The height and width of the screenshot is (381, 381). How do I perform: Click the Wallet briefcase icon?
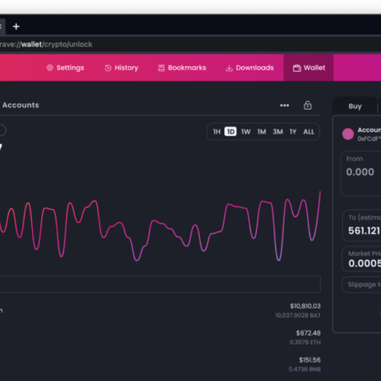pos(297,68)
